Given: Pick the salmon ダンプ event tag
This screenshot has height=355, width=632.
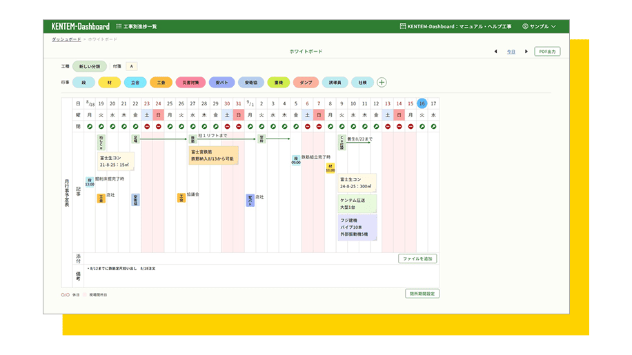Looking at the screenshot, I should click(306, 83).
